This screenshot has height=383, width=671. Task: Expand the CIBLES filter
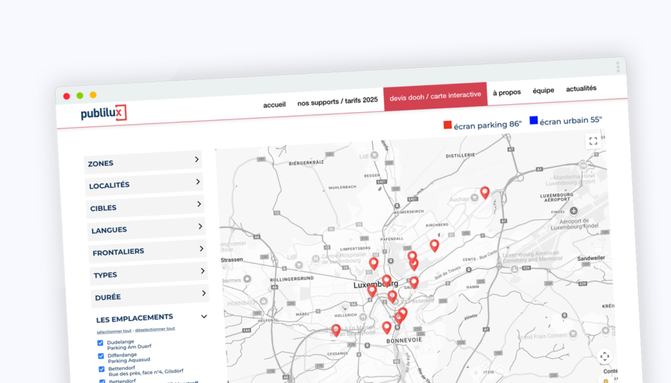click(145, 206)
